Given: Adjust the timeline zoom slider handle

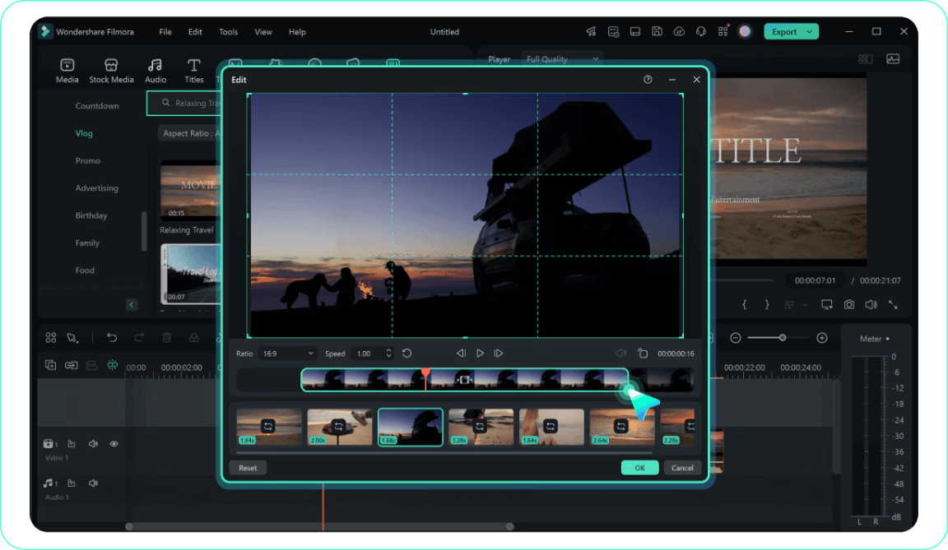Looking at the screenshot, I should point(783,338).
